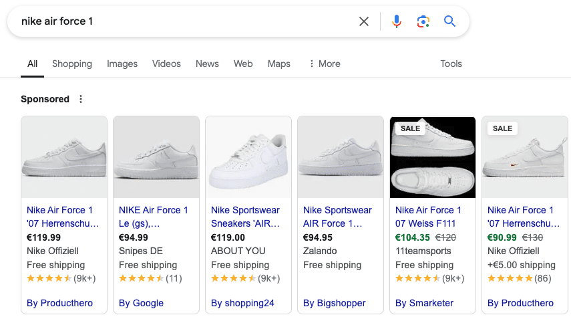Click the €94.95 price on Zalando card
571x323 pixels.
(317, 237)
